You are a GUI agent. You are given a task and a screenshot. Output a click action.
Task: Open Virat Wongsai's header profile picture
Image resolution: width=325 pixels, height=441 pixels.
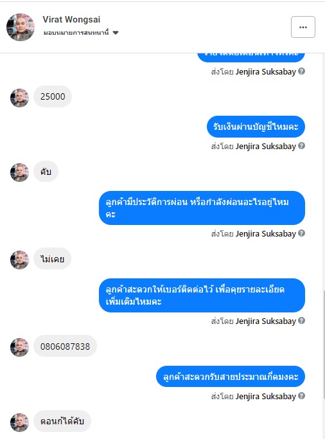click(21, 27)
